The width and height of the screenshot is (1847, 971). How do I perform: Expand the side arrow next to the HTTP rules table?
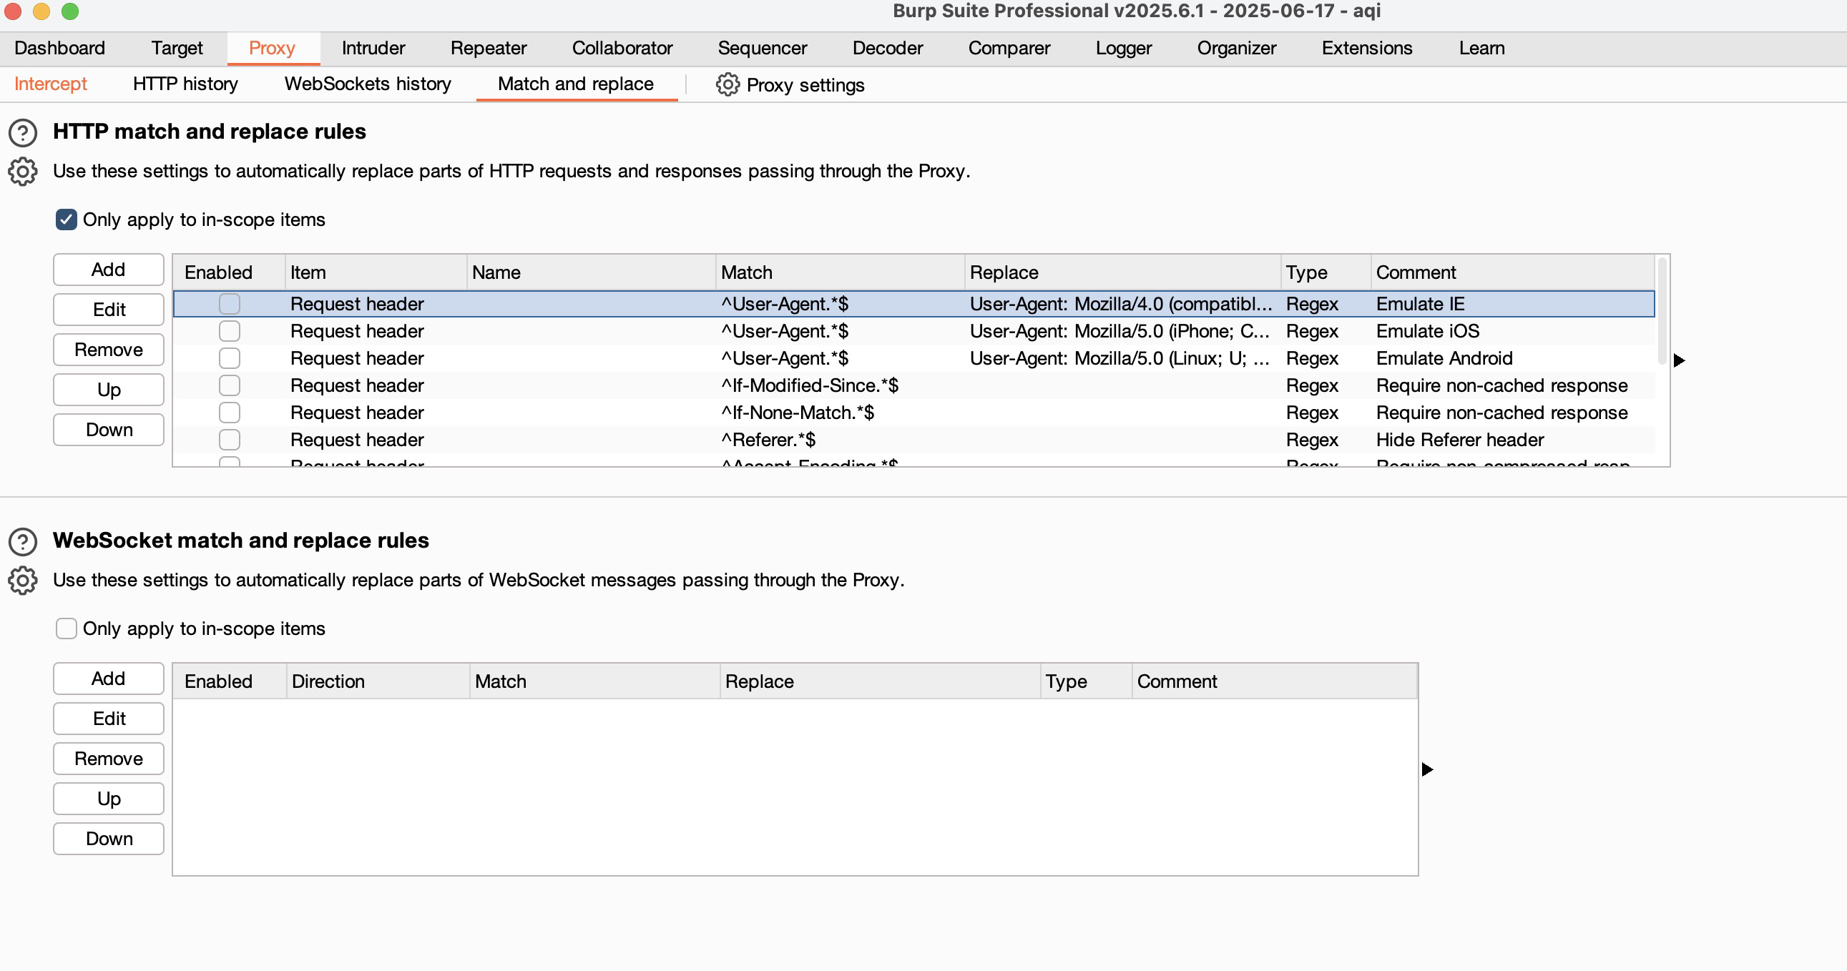pos(1680,360)
